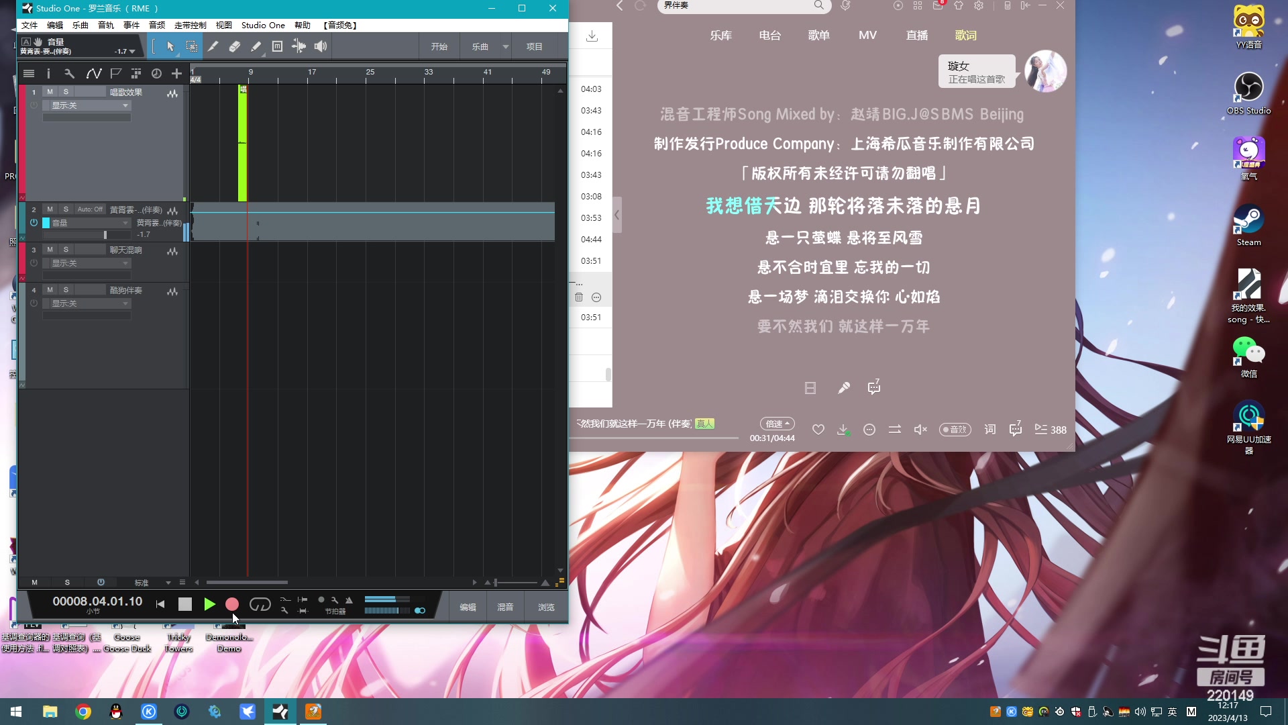Toggle Auto: Off on track 2
Screen dimensions: 1288x725
(90, 209)
